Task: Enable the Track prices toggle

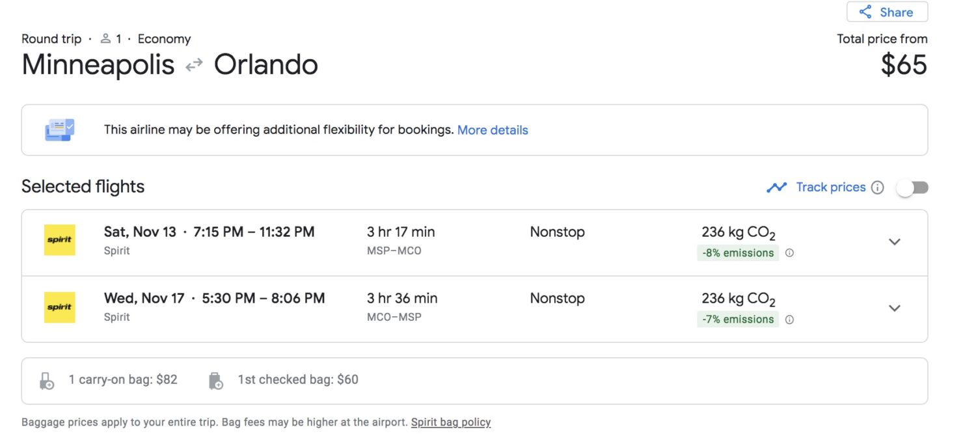Action: pyautogui.click(x=912, y=187)
